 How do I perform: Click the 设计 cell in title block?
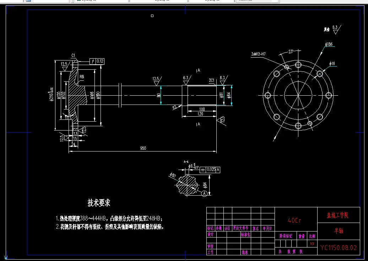[211, 234]
